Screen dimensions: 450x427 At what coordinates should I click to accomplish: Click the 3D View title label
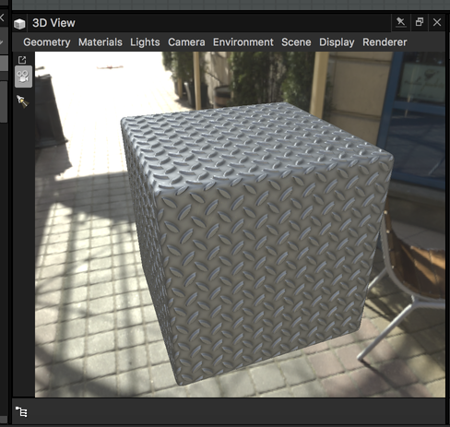[x=53, y=23]
